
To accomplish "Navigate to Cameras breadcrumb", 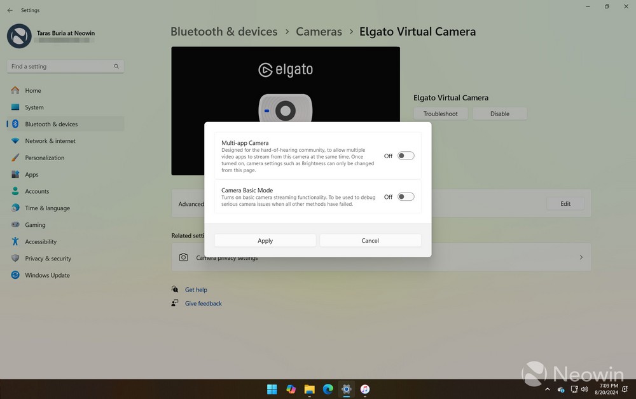I will 319,32.
